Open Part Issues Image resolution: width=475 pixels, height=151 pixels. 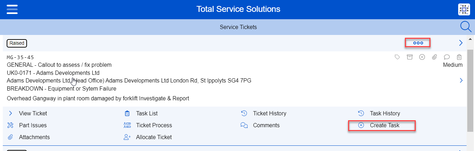(x=33, y=125)
